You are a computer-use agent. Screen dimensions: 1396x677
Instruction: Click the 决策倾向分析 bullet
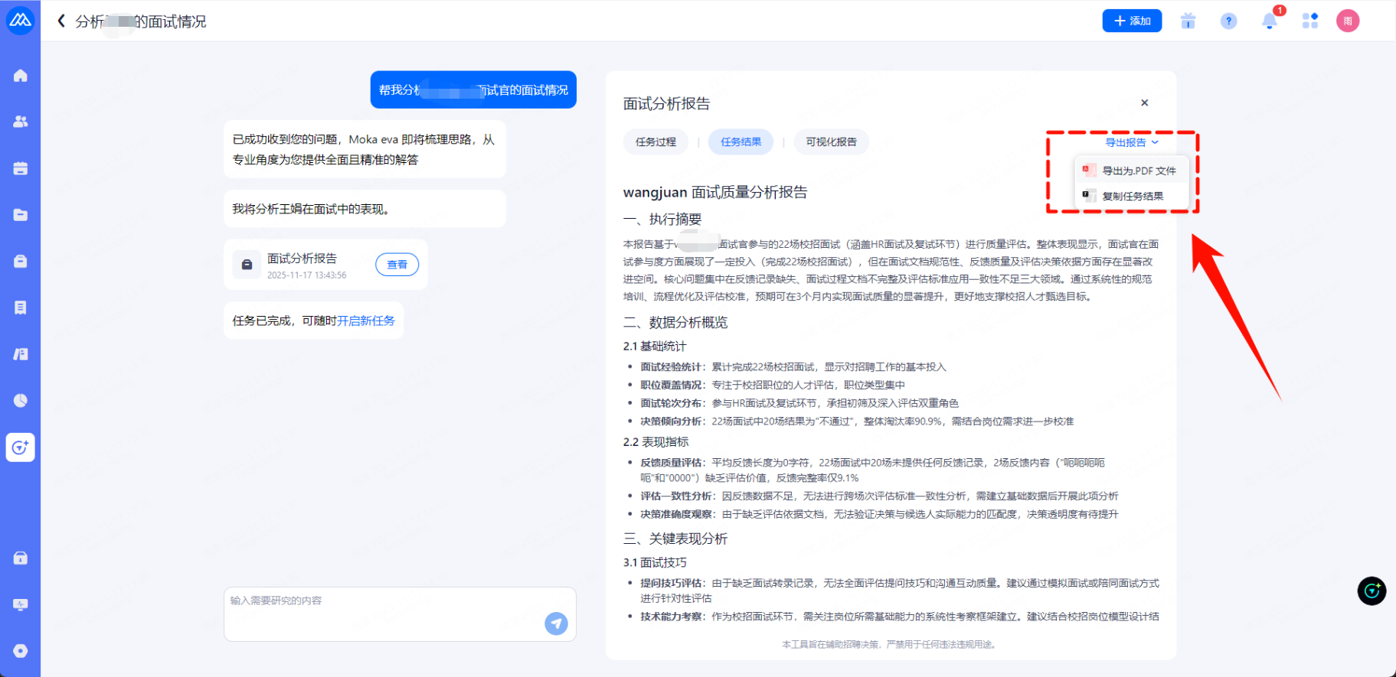(857, 421)
